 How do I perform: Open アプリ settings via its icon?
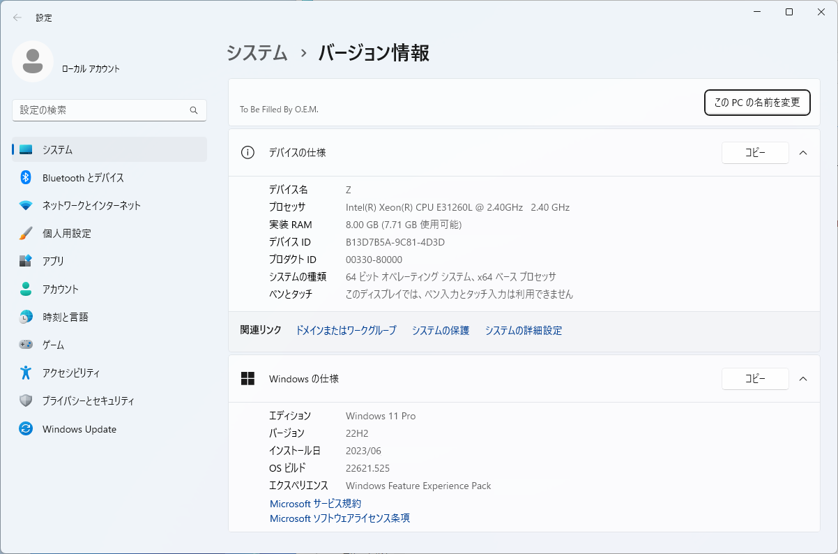(x=26, y=261)
